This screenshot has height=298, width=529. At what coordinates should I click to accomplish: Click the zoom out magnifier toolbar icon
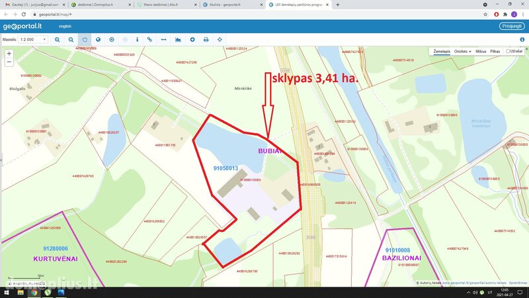point(71,40)
